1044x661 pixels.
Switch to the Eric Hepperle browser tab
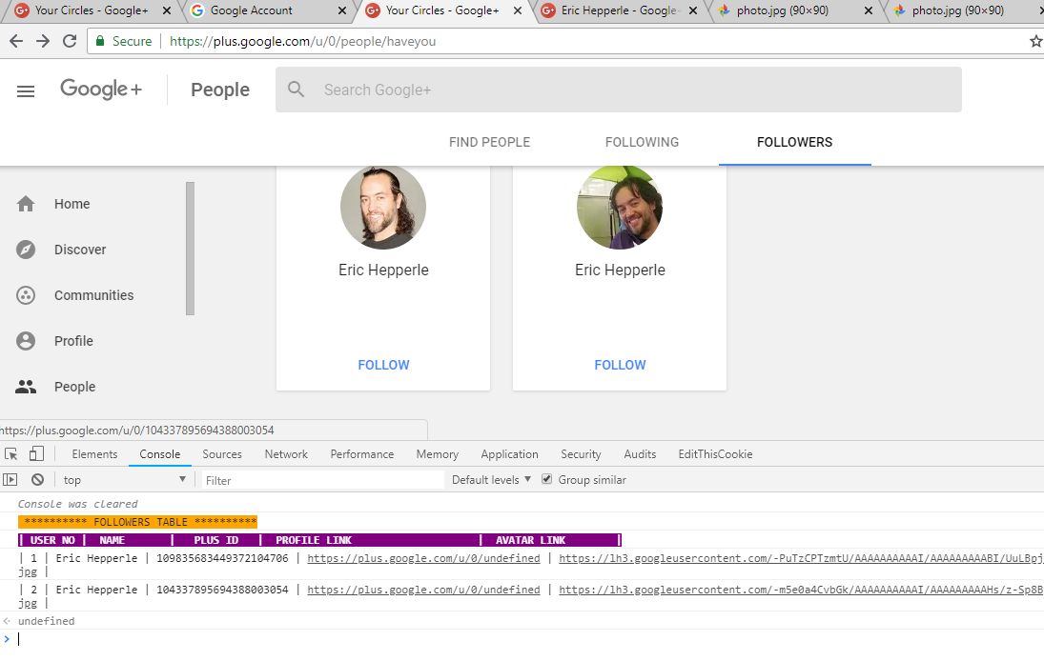point(619,10)
